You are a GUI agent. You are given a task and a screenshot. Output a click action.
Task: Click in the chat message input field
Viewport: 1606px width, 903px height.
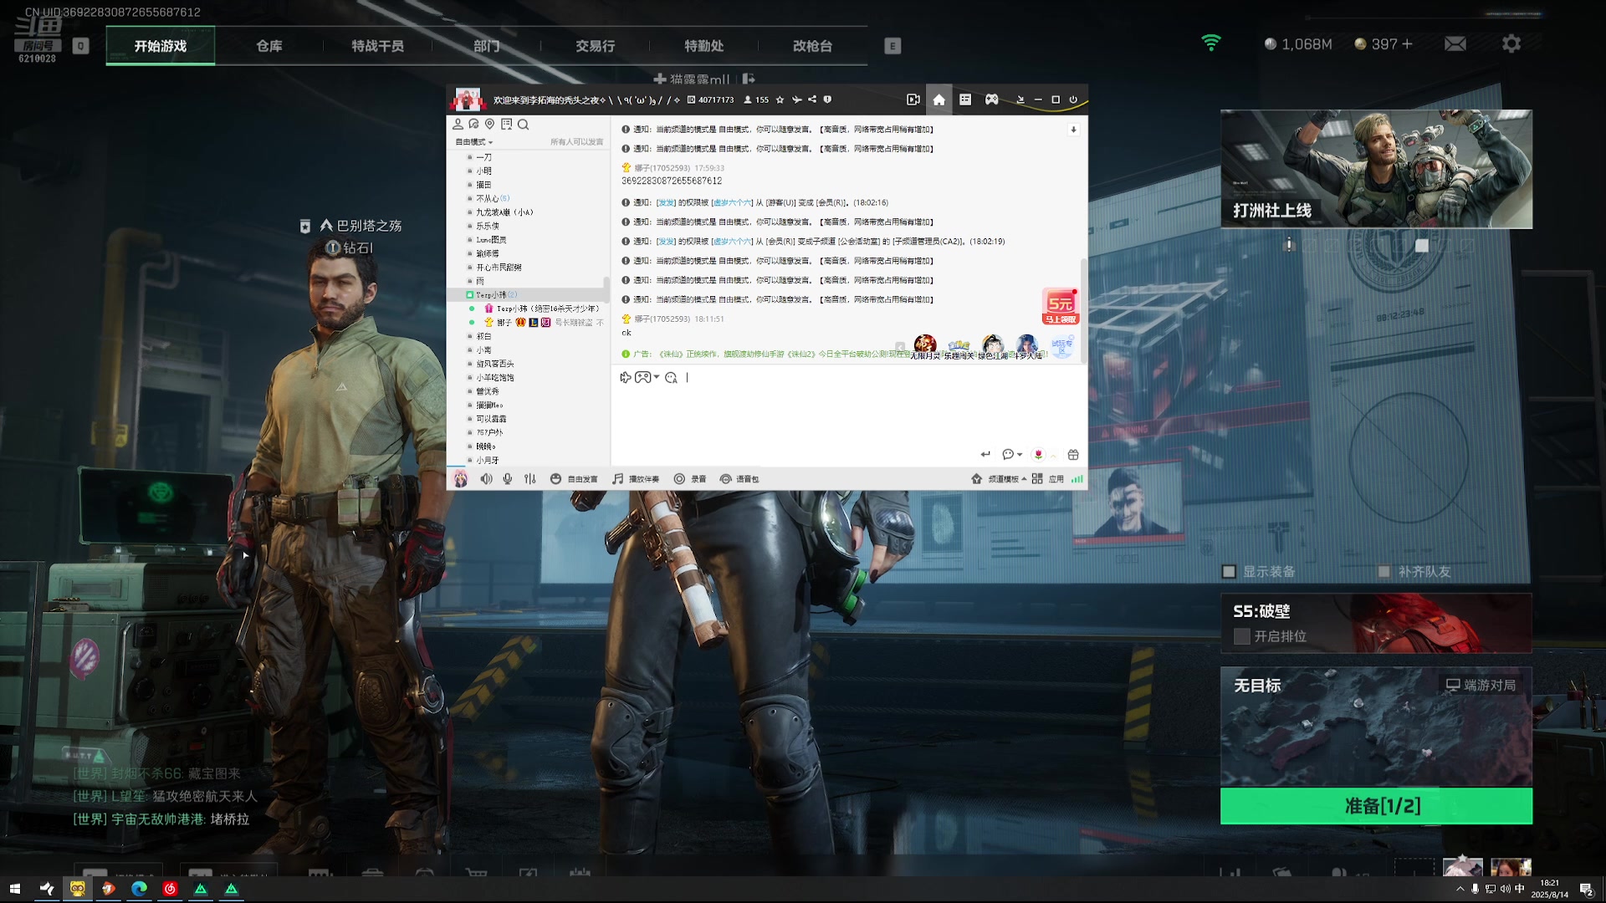[849, 414]
